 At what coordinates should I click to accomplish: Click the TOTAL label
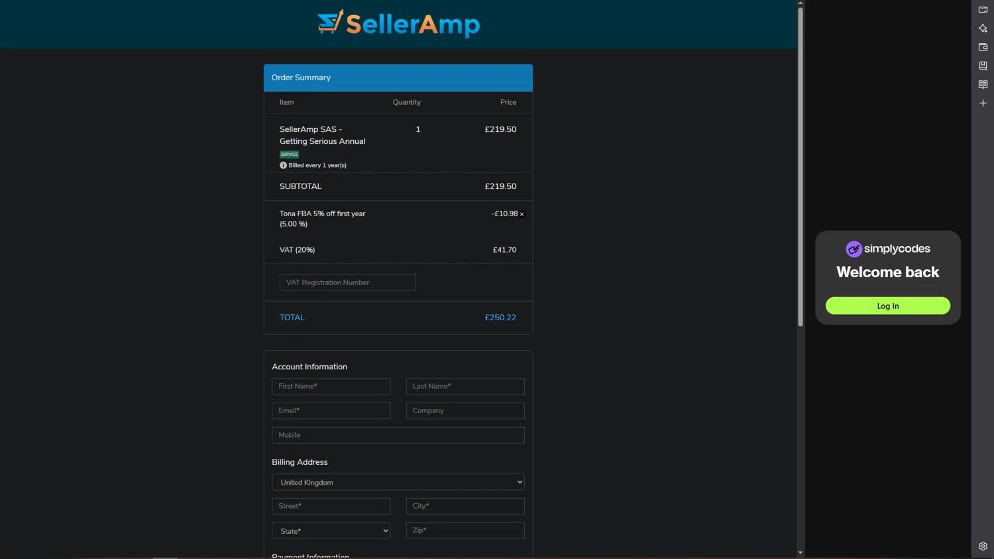tap(292, 318)
